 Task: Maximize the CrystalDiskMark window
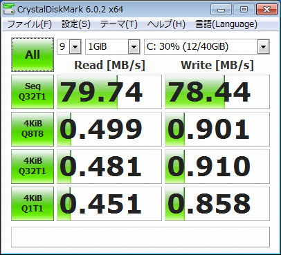244,10
